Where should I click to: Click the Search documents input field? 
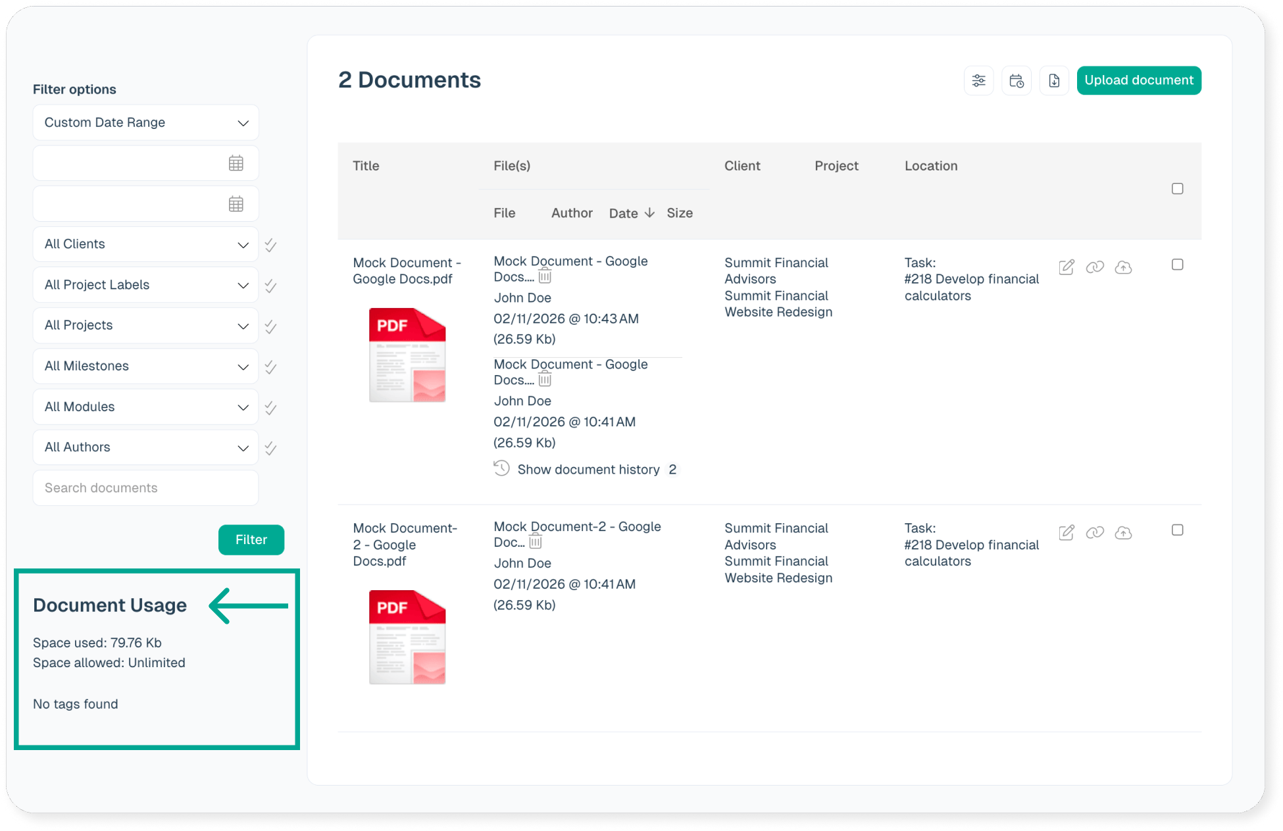click(145, 488)
